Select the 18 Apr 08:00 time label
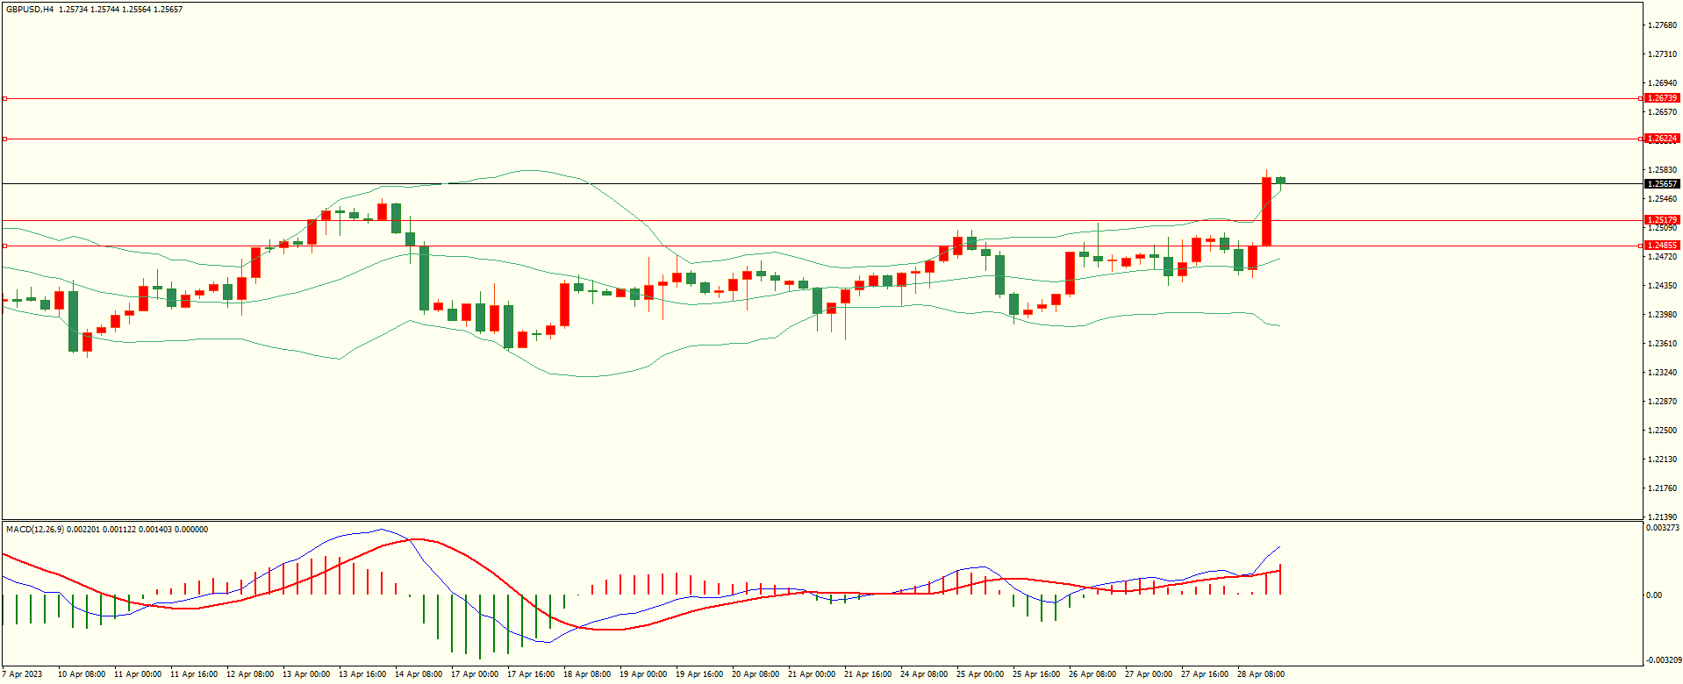1683x684 pixels. pyautogui.click(x=587, y=674)
